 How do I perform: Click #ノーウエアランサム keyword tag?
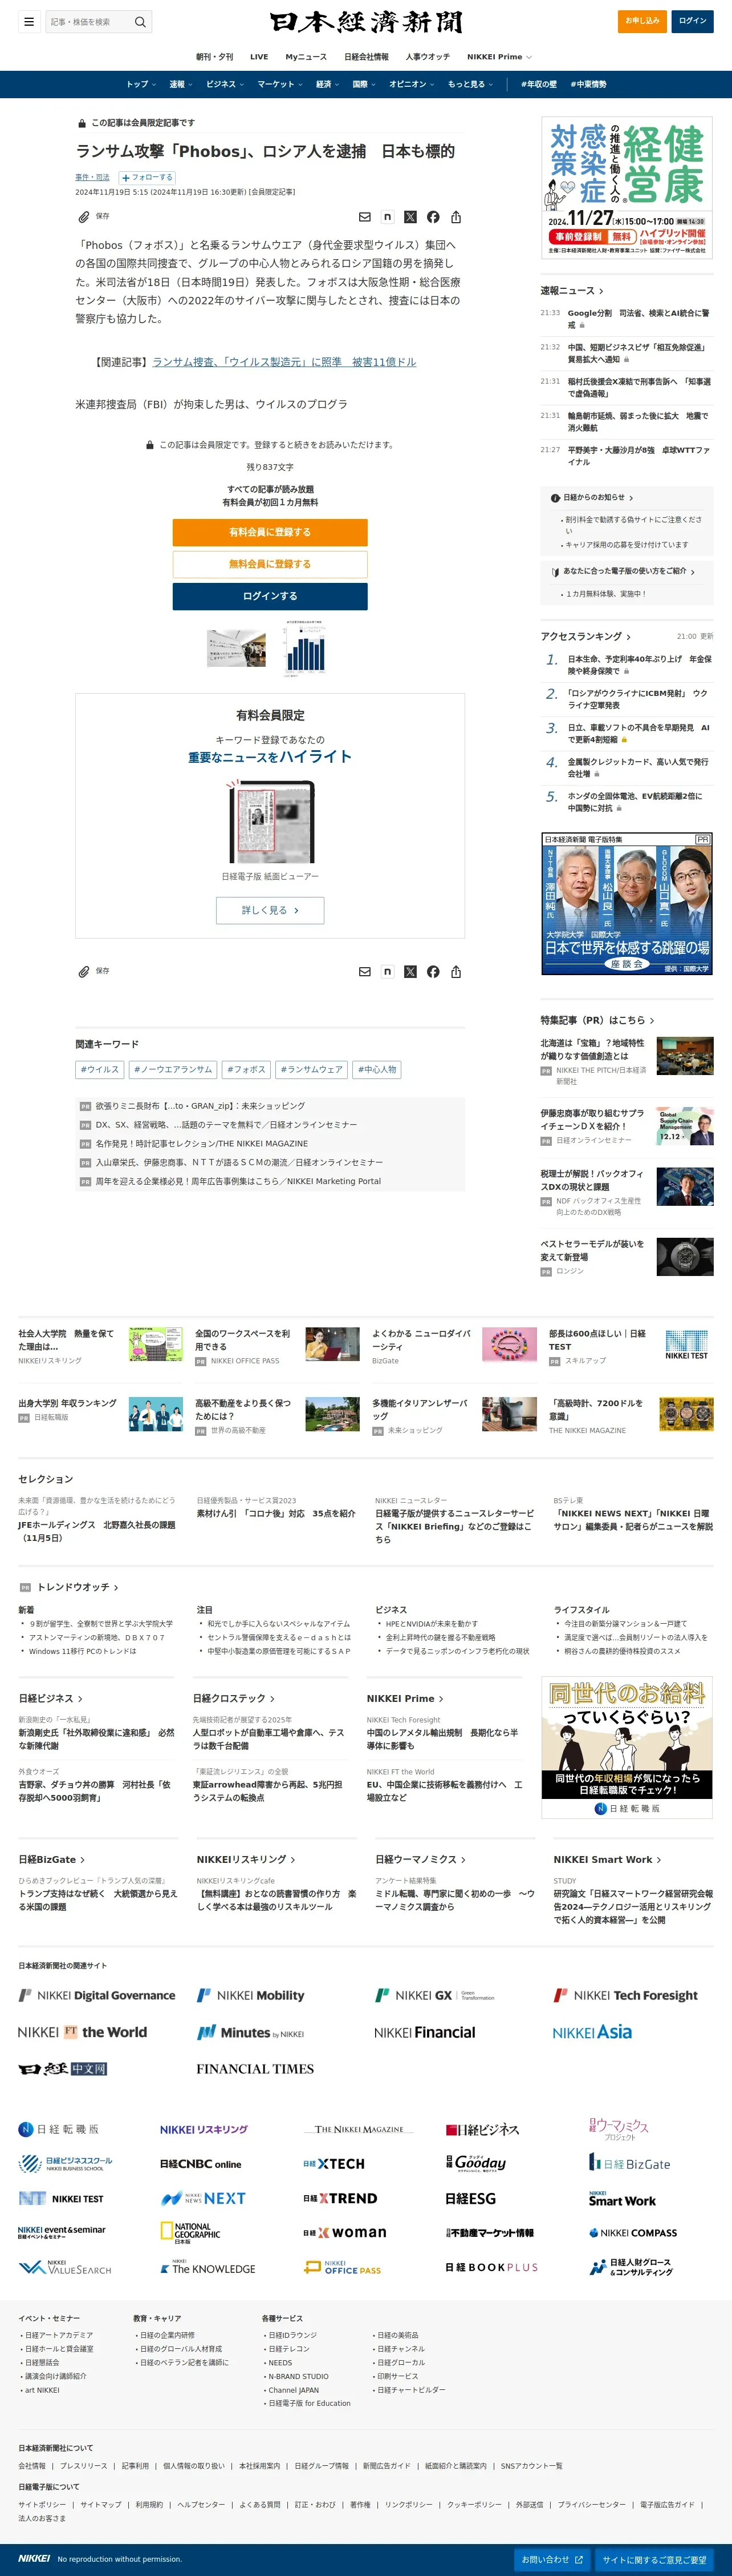point(173,1069)
